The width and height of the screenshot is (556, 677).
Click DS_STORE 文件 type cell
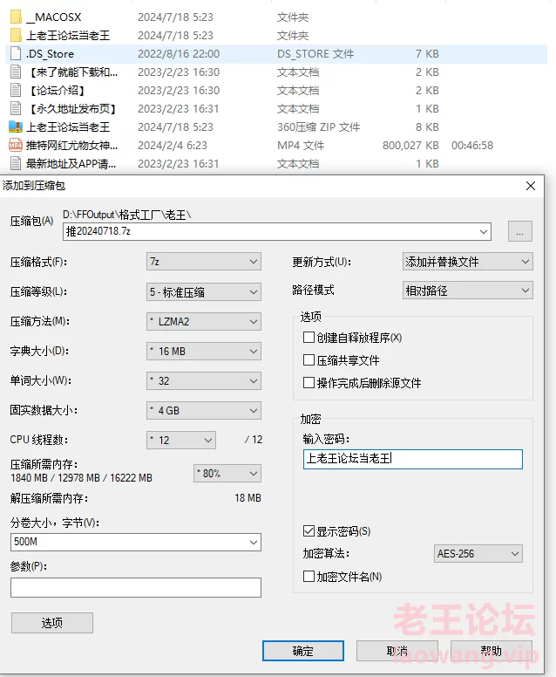pyautogui.click(x=315, y=53)
